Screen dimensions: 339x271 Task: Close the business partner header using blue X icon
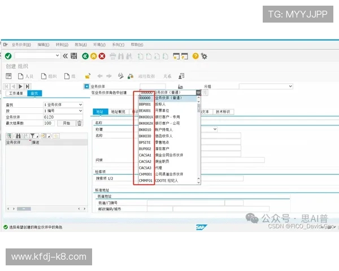(86, 86)
